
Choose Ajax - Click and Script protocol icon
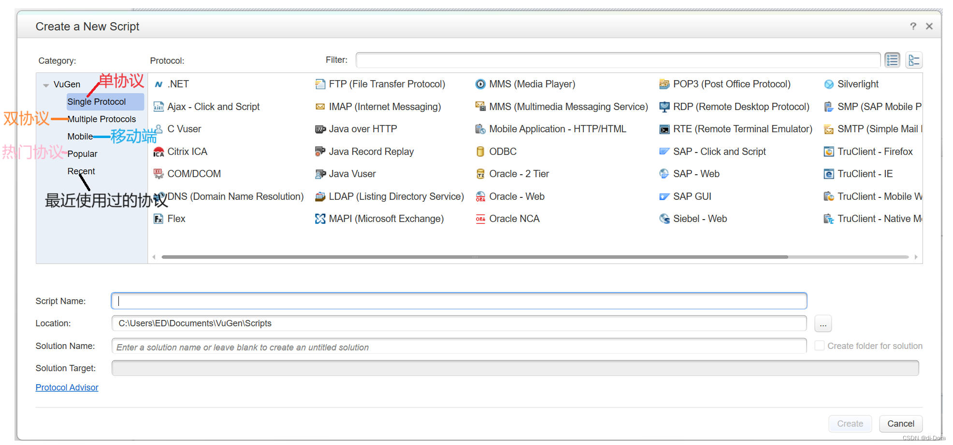159,107
